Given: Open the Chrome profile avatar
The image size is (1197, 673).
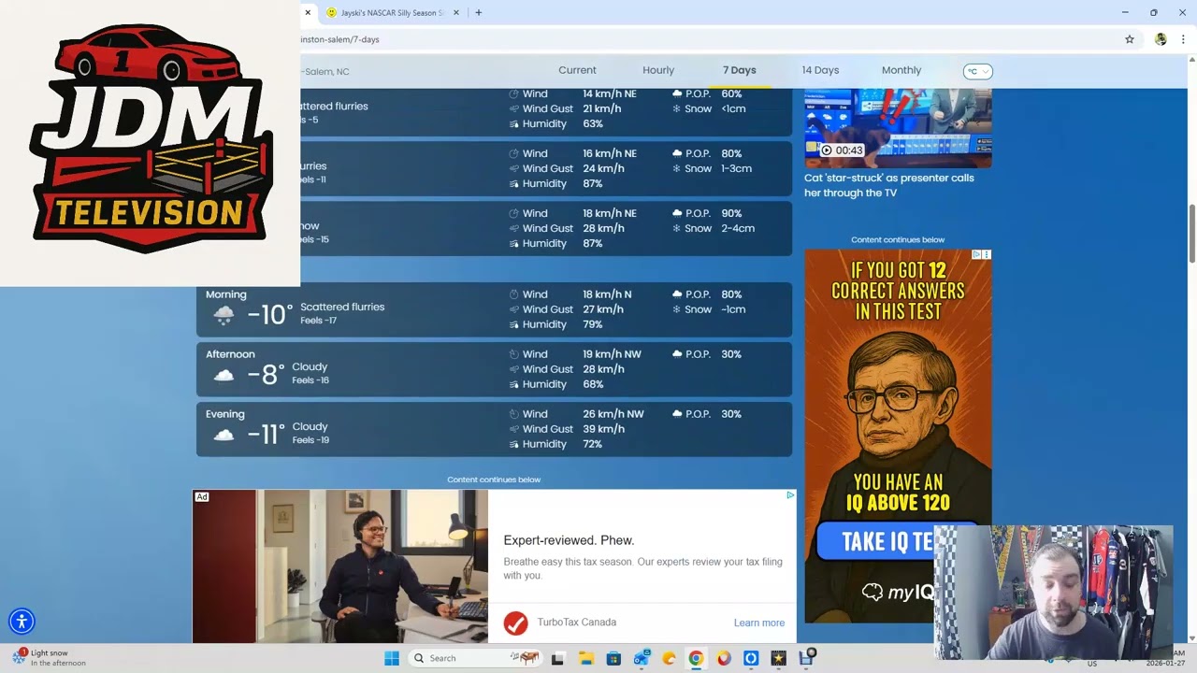Looking at the screenshot, I should [x=1161, y=39].
